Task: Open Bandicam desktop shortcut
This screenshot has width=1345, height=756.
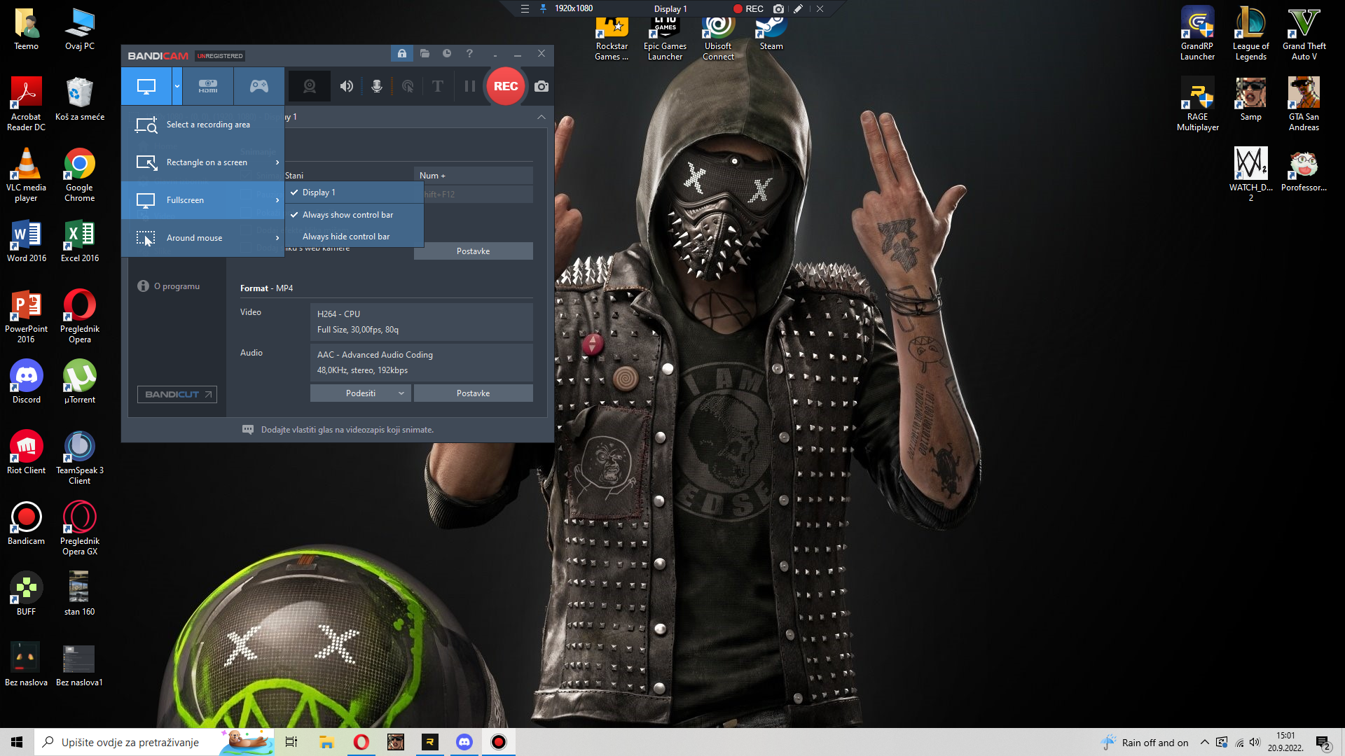Action: [26, 523]
